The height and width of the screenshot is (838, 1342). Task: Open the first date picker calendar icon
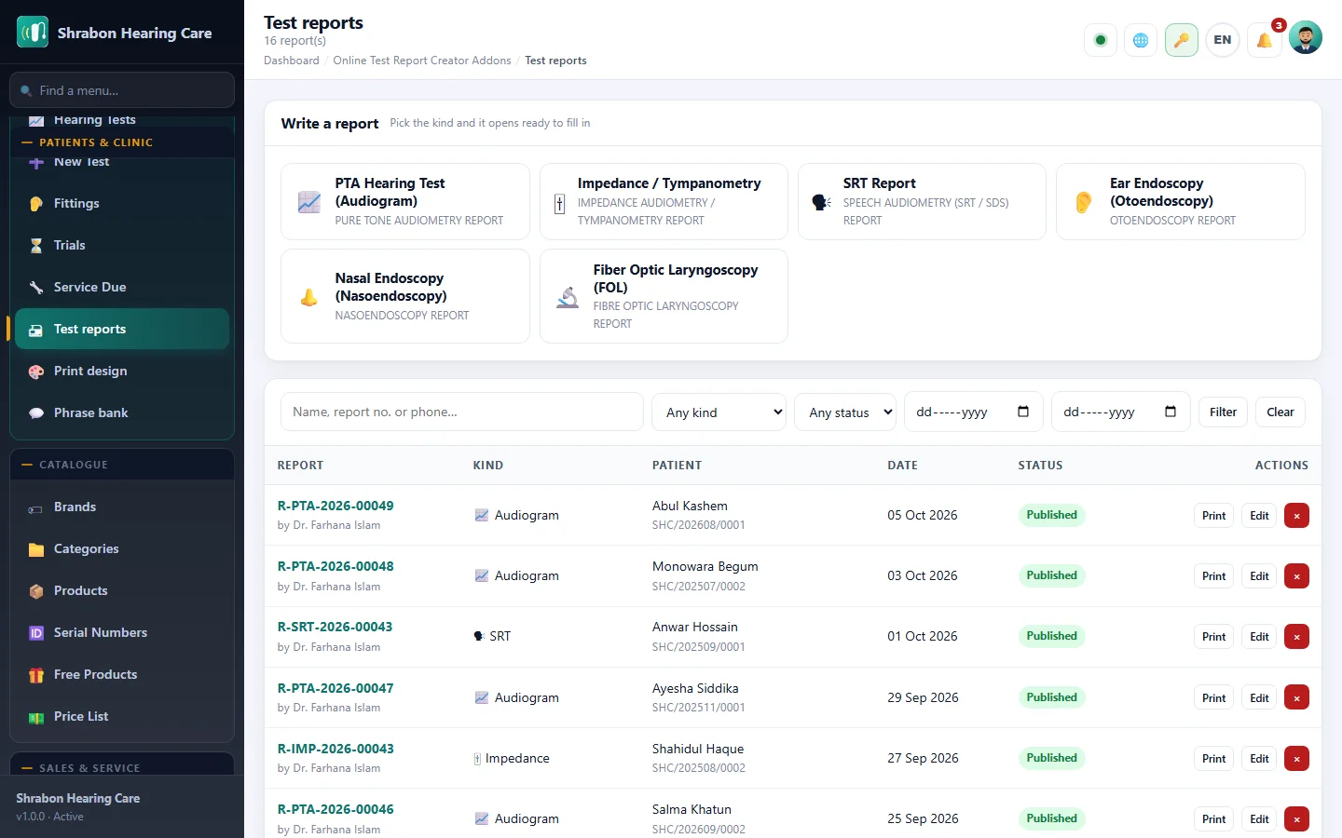click(x=1023, y=412)
